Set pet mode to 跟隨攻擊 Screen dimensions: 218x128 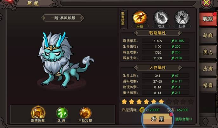pos(38,112)
